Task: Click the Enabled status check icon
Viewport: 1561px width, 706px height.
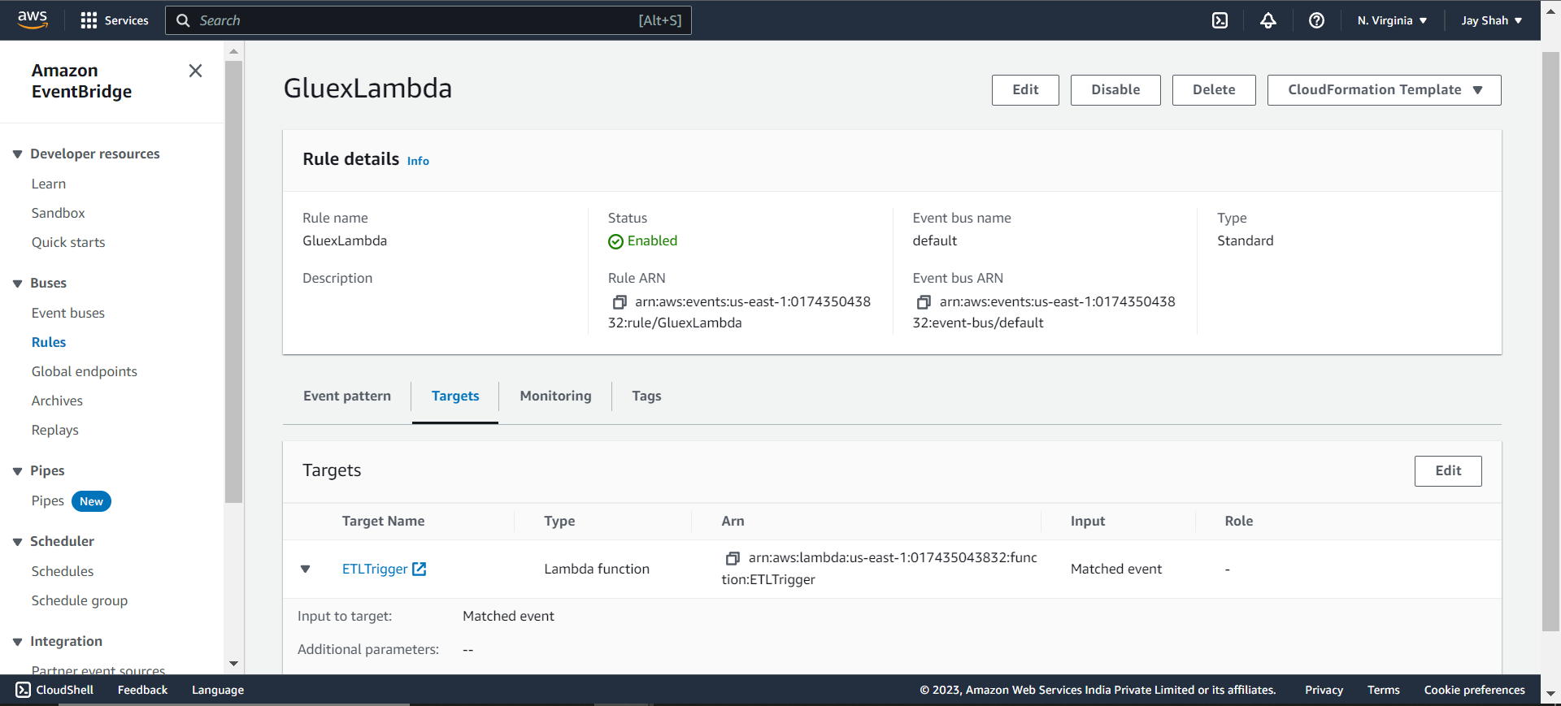Action: click(x=615, y=241)
